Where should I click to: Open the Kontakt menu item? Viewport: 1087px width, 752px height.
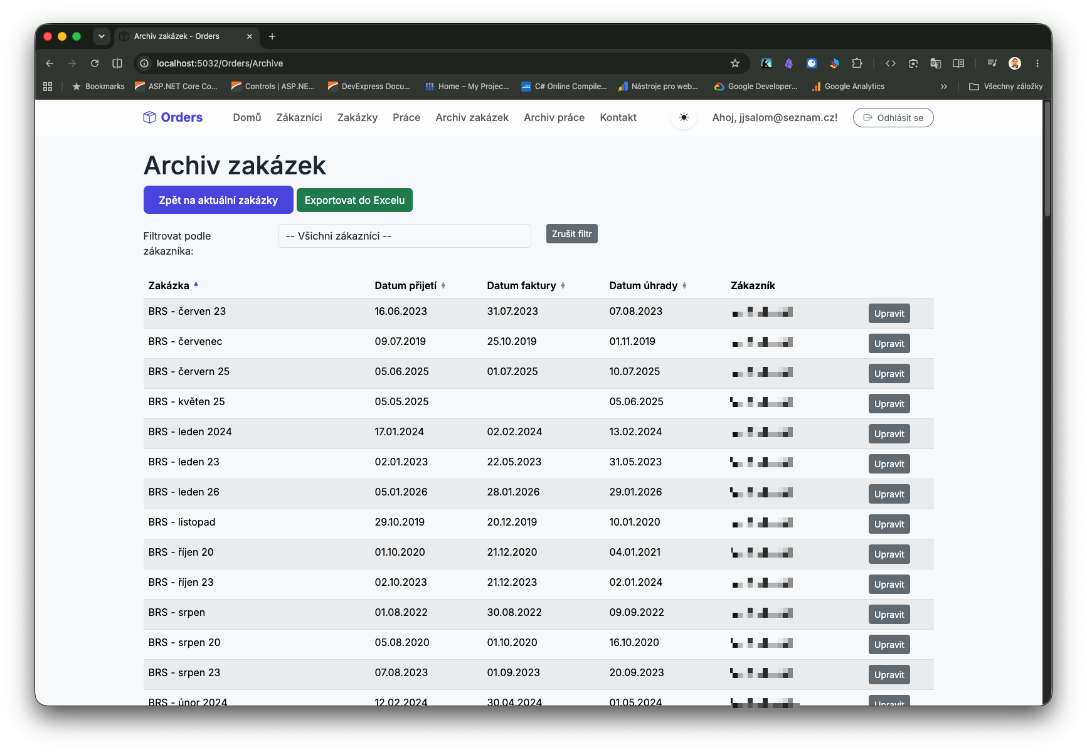pos(618,117)
